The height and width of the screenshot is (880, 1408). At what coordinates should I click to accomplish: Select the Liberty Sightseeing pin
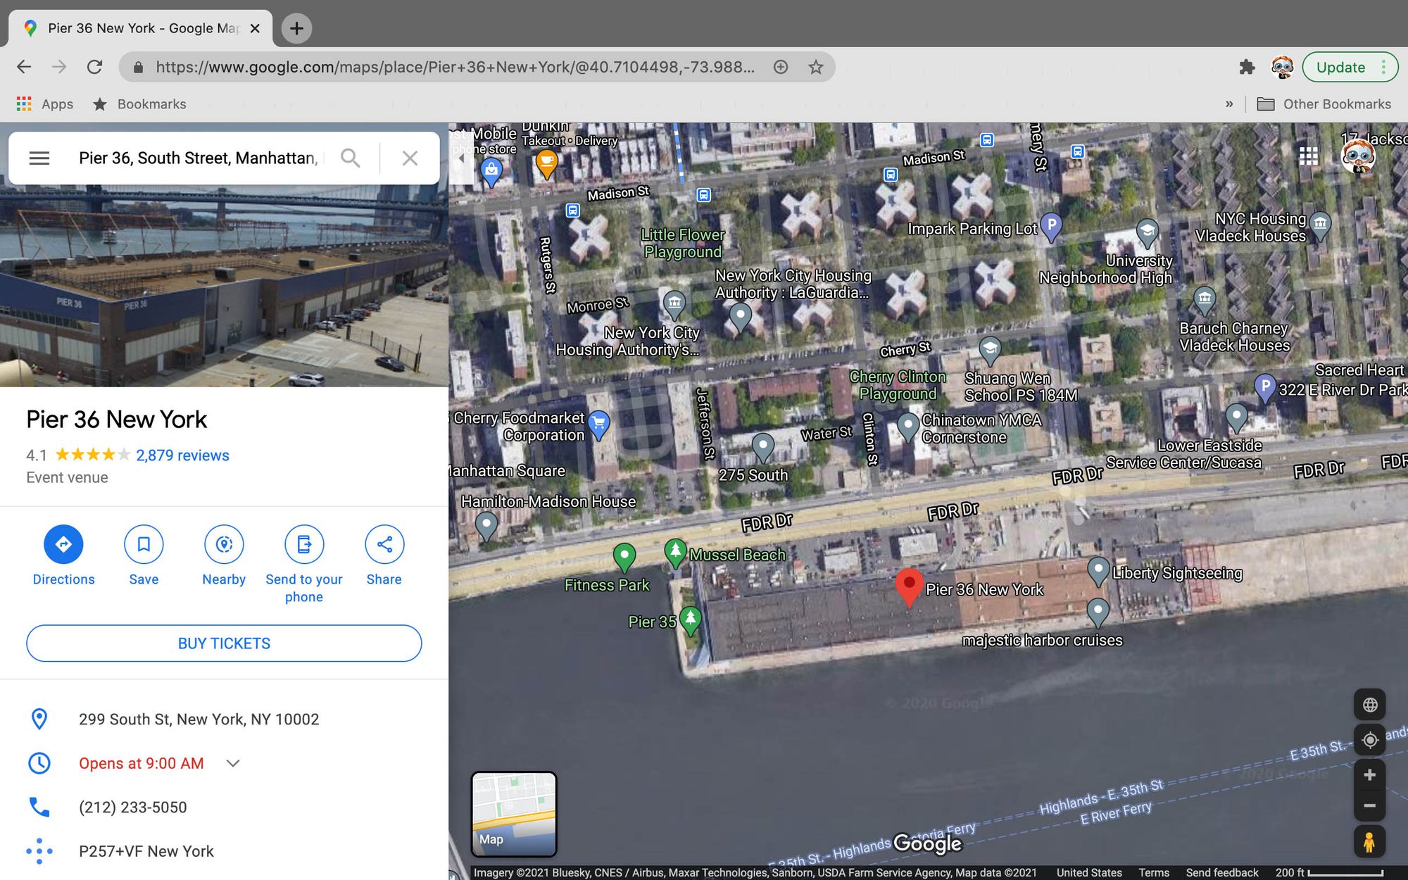1098,571
